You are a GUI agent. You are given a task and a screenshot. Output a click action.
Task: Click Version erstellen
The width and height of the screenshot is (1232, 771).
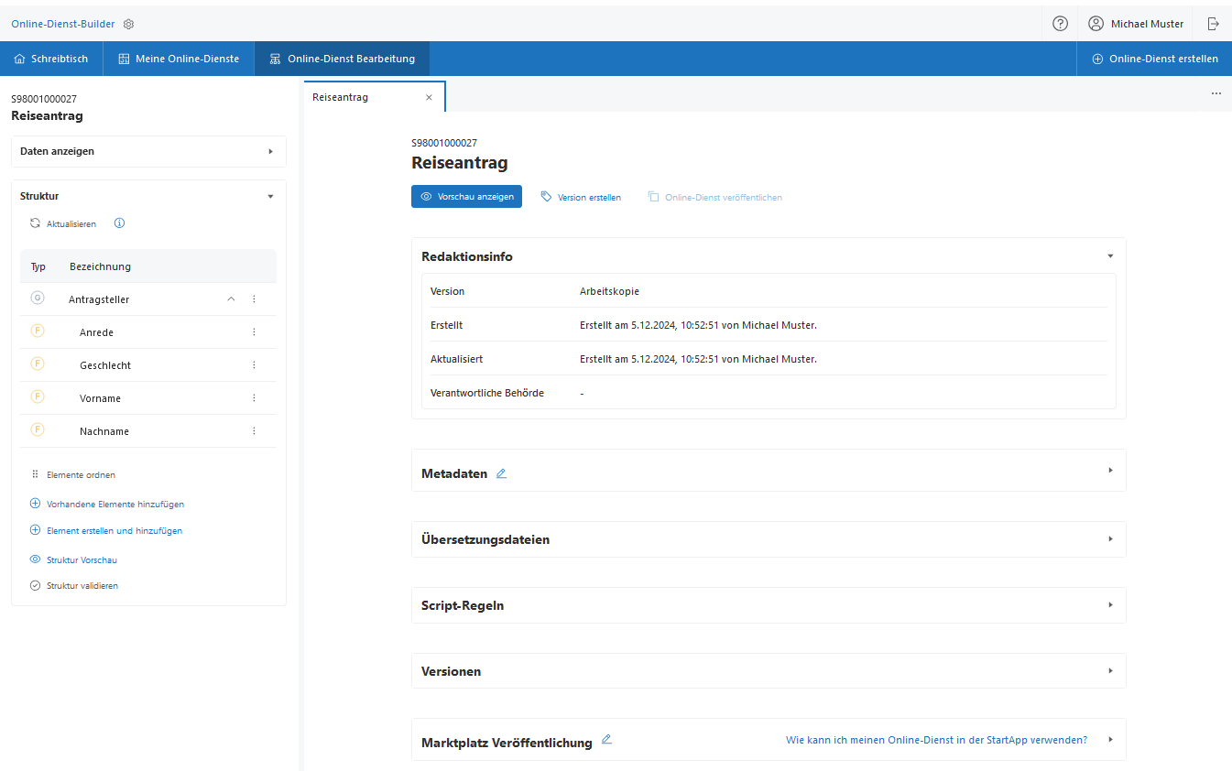(581, 197)
